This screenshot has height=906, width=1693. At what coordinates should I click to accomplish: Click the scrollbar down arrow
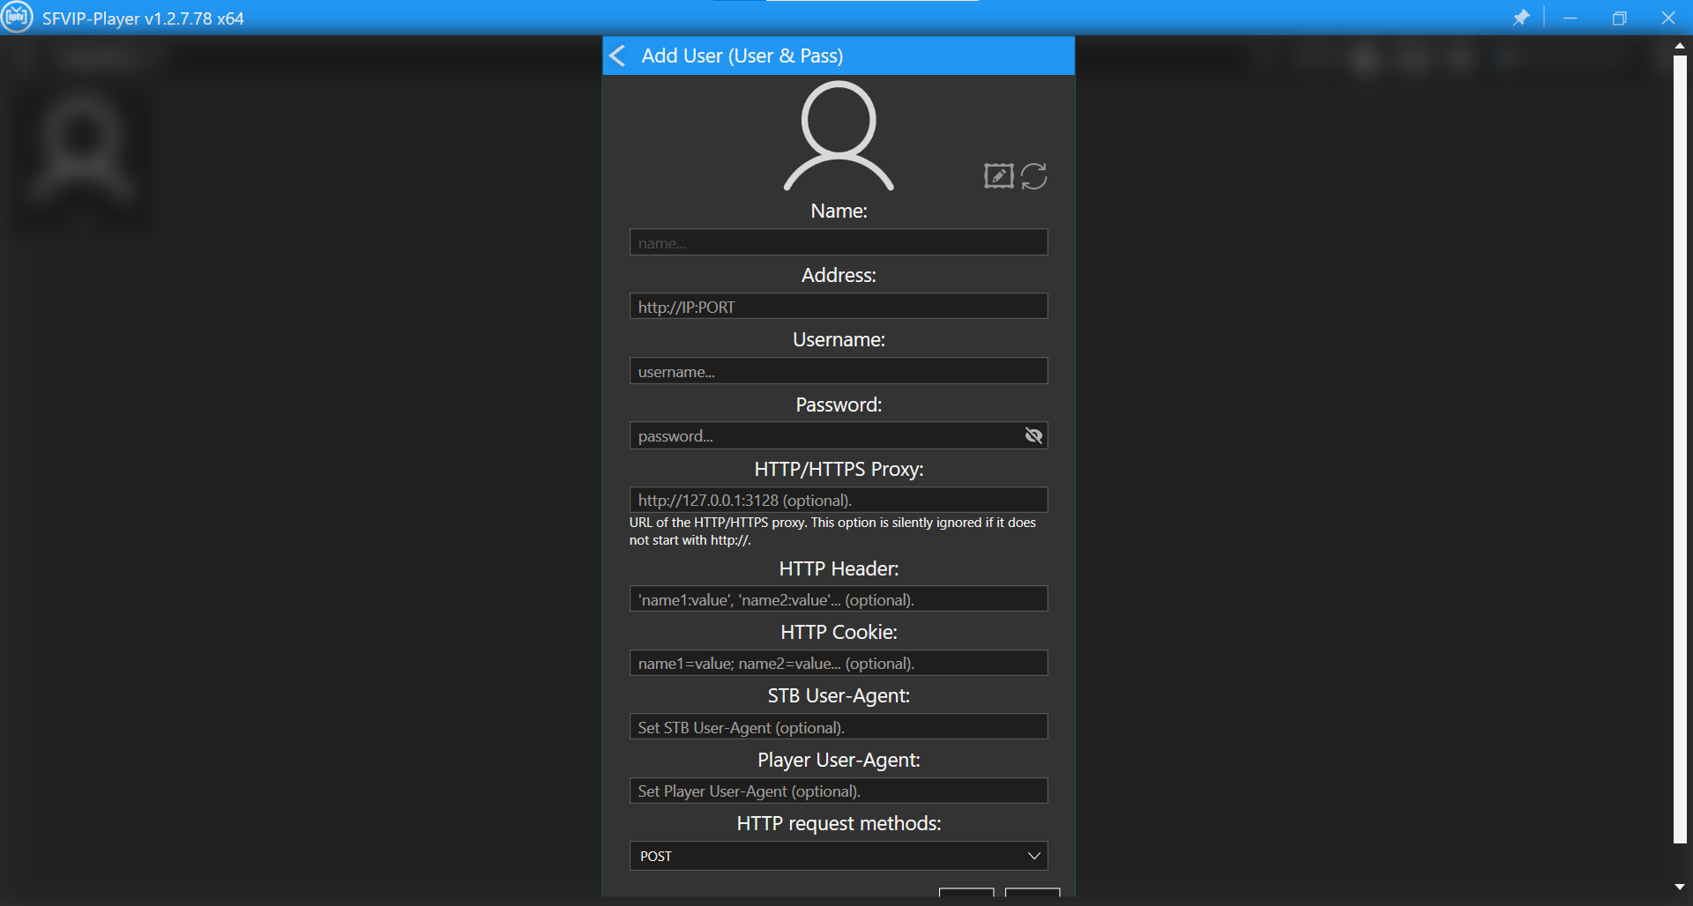tap(1680, 887)
